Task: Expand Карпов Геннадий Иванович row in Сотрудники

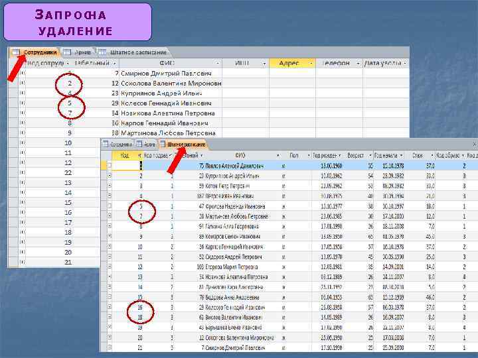Action: pos(22,123)
